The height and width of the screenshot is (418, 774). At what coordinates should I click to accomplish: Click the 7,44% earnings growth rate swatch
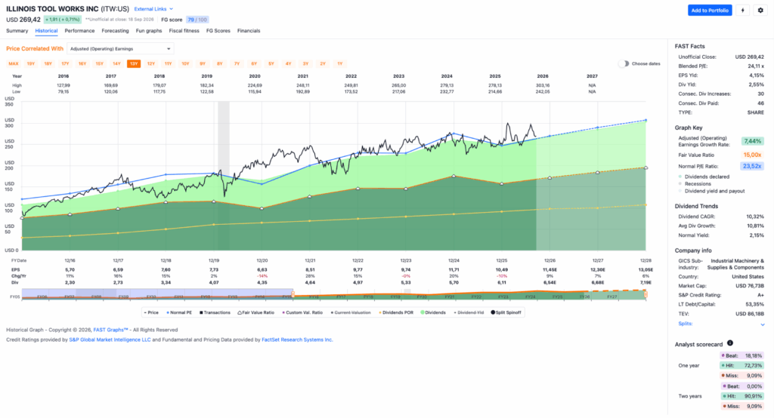point(752,141)
